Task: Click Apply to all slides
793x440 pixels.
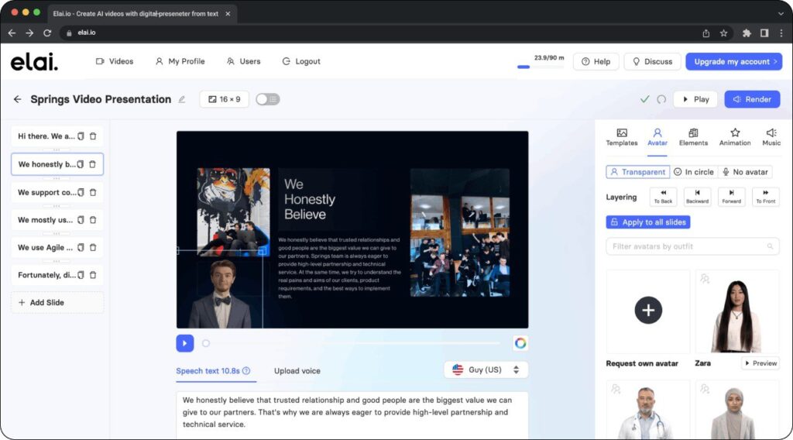Action: point(648,222)
